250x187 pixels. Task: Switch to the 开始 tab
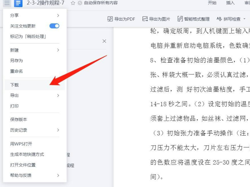212,3
